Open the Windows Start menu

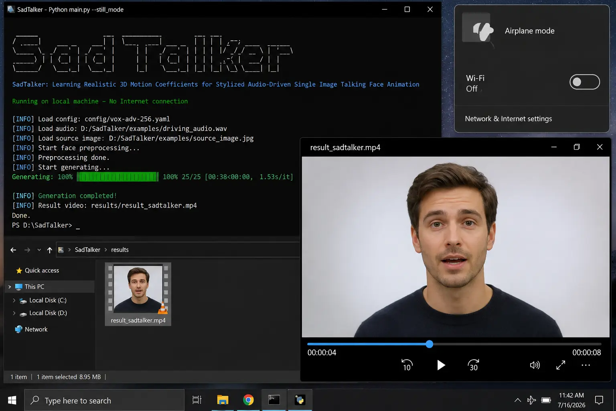(x=12, y=400)
